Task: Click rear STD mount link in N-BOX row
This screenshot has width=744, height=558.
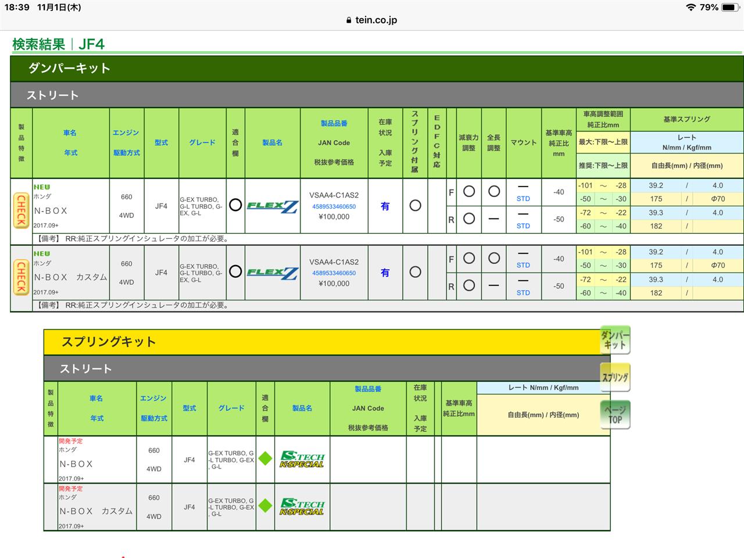Action: point(523,226)
